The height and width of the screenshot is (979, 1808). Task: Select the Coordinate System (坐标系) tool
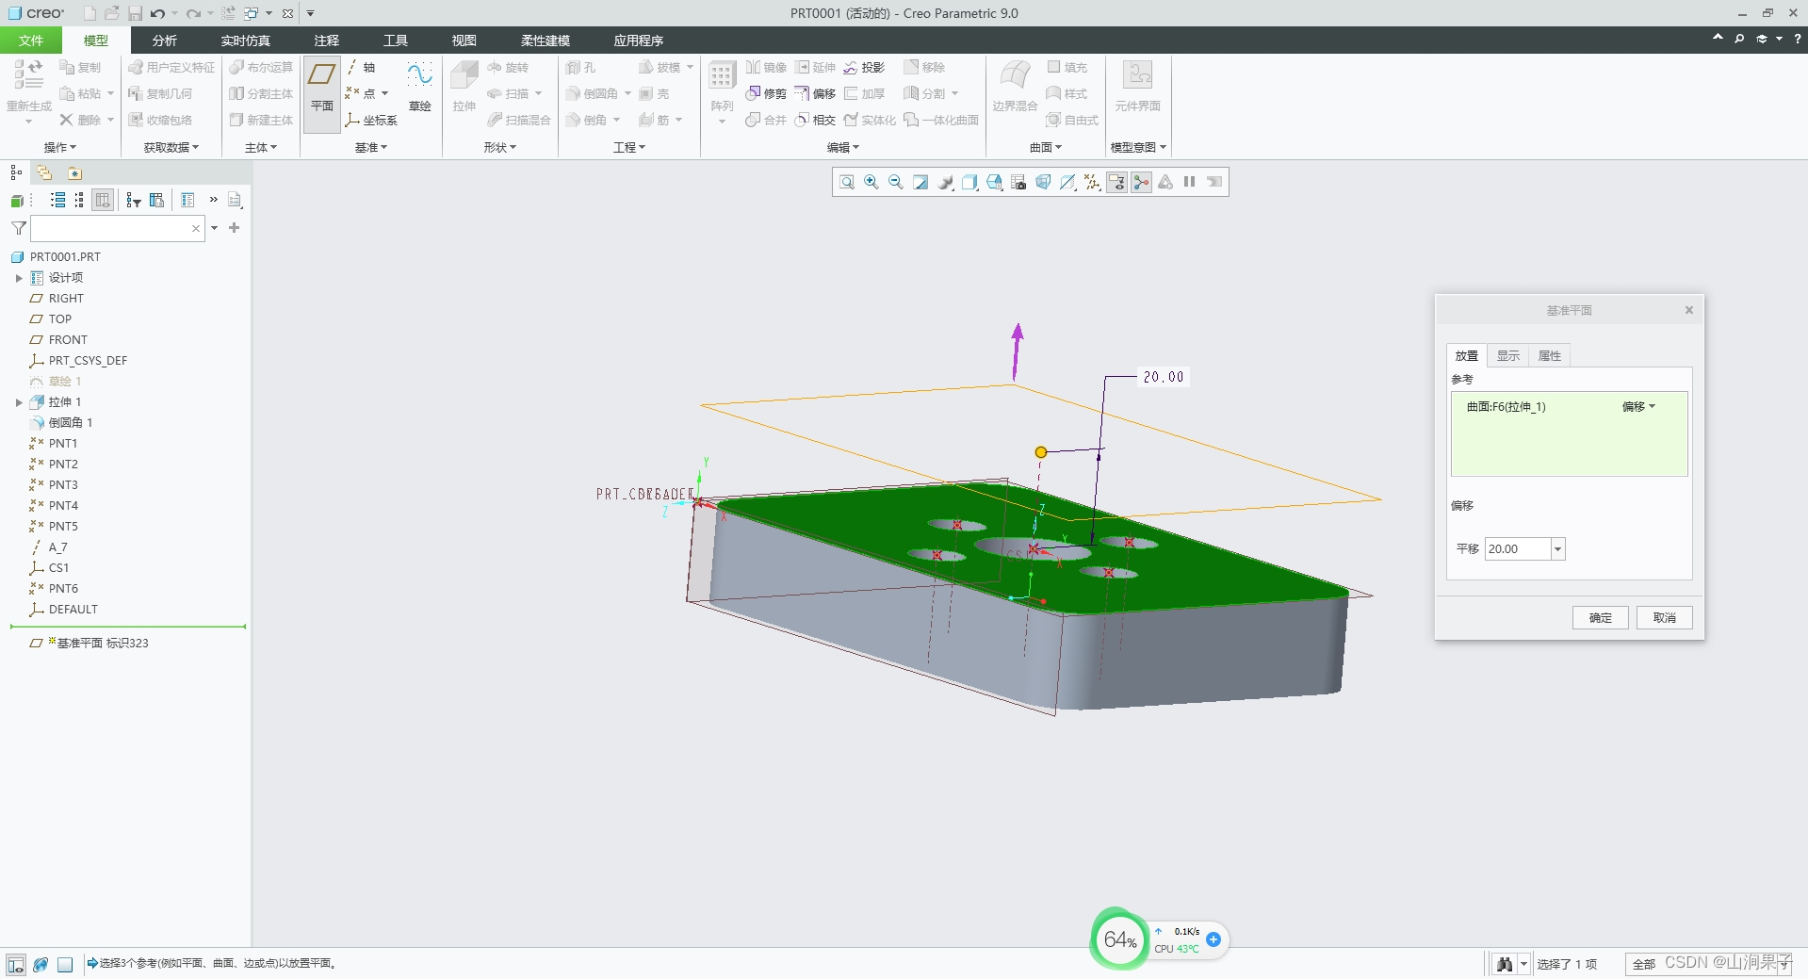371,120
